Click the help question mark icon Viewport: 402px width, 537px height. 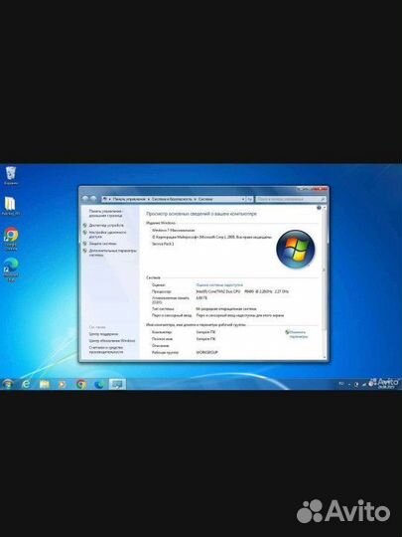click(x=319, y=208)
